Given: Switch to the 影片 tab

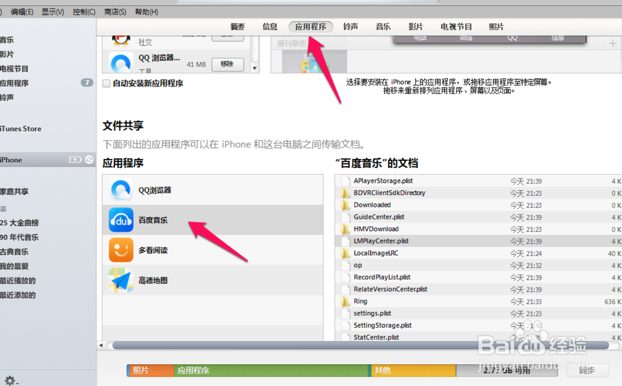Looking at the screenshot, I should (x=415, y=27).
